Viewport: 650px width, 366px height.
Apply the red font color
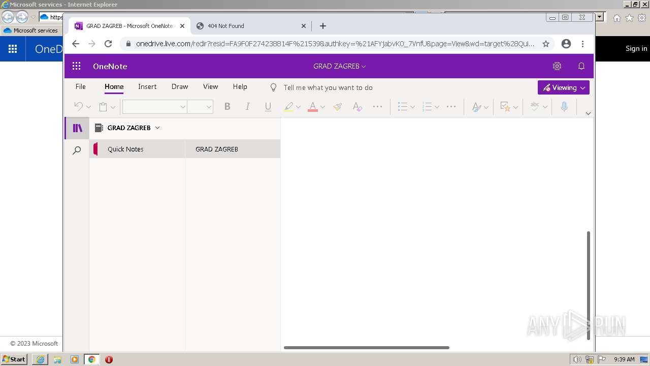[313, 106]
